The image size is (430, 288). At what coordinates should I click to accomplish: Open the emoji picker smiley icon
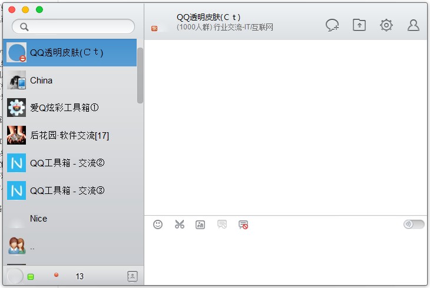[158, 225]
